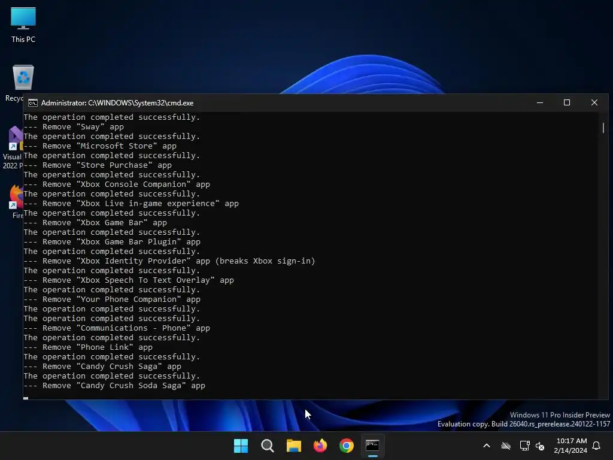Click the "Xbox Game Bar Plugin" line

pos(112,242)
